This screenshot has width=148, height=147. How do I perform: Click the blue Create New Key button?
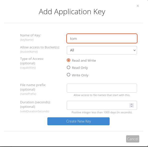78,121
